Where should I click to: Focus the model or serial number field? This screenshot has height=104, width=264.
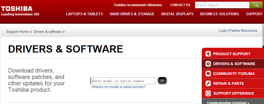123,81
